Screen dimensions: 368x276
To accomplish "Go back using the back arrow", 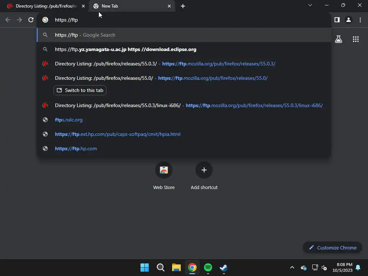I will click(8, 20).
